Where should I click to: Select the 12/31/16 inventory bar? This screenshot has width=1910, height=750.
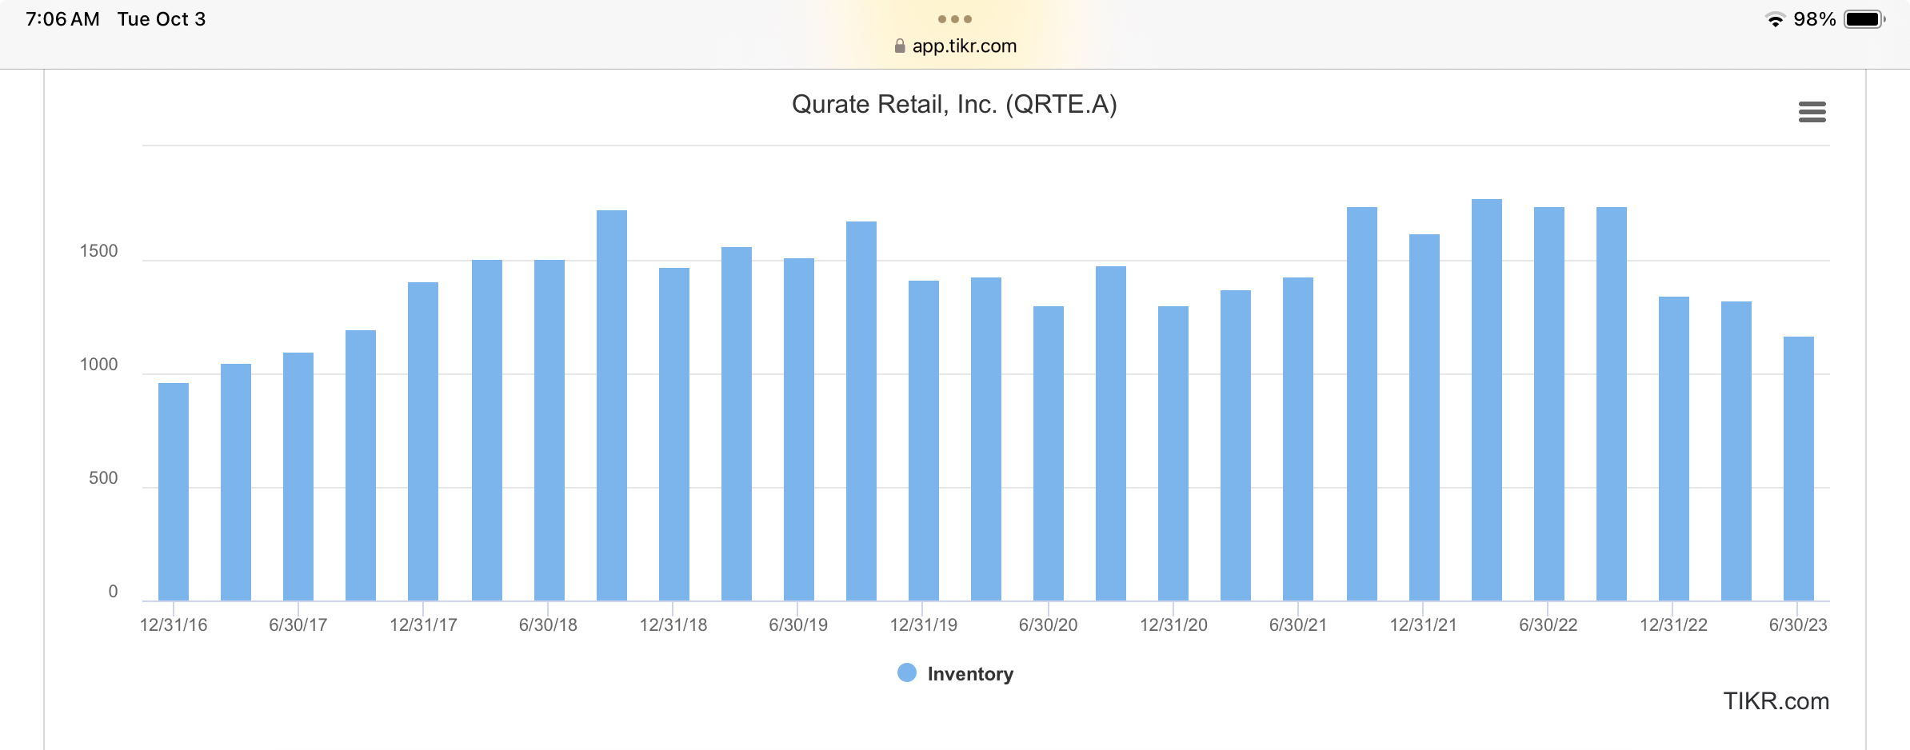click(x=174, y=492)
